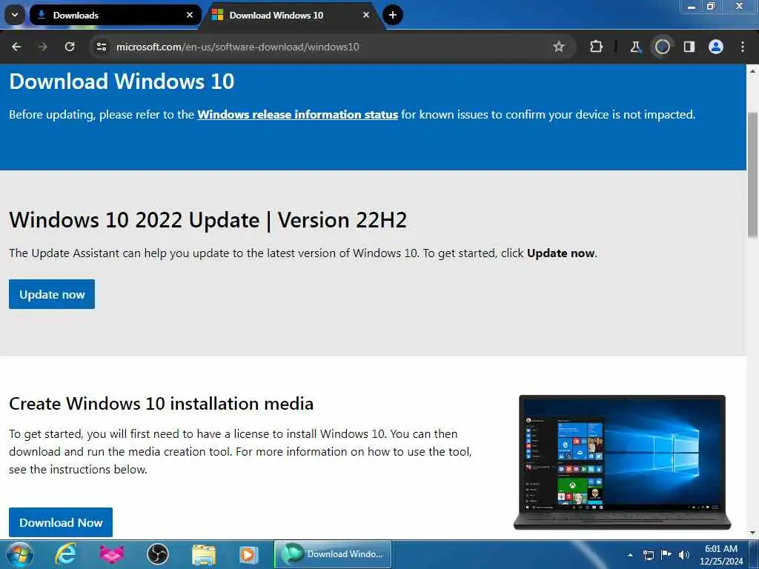Viewport: 759px width, 569px height.
Task: Restore down the Chrome window
Action: pos(710,7)
